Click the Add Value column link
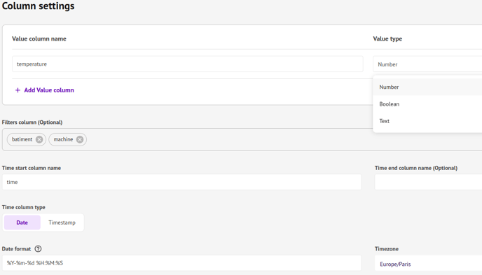The height and width of the screenshot is (275, 482). pyautogui.click(x=49, y=90)
